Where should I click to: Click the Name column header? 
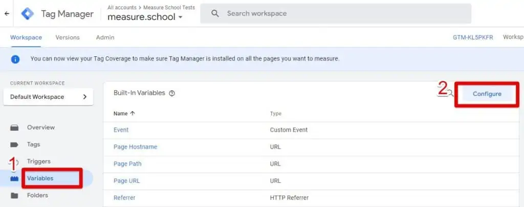tap(120, 113)
